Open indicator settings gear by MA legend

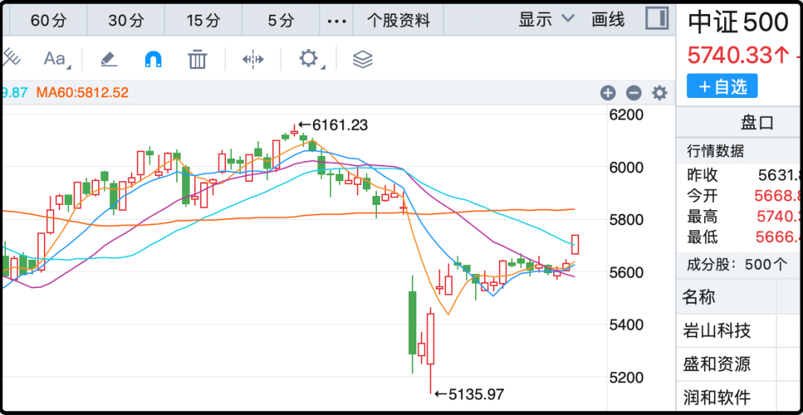[660, 93]
